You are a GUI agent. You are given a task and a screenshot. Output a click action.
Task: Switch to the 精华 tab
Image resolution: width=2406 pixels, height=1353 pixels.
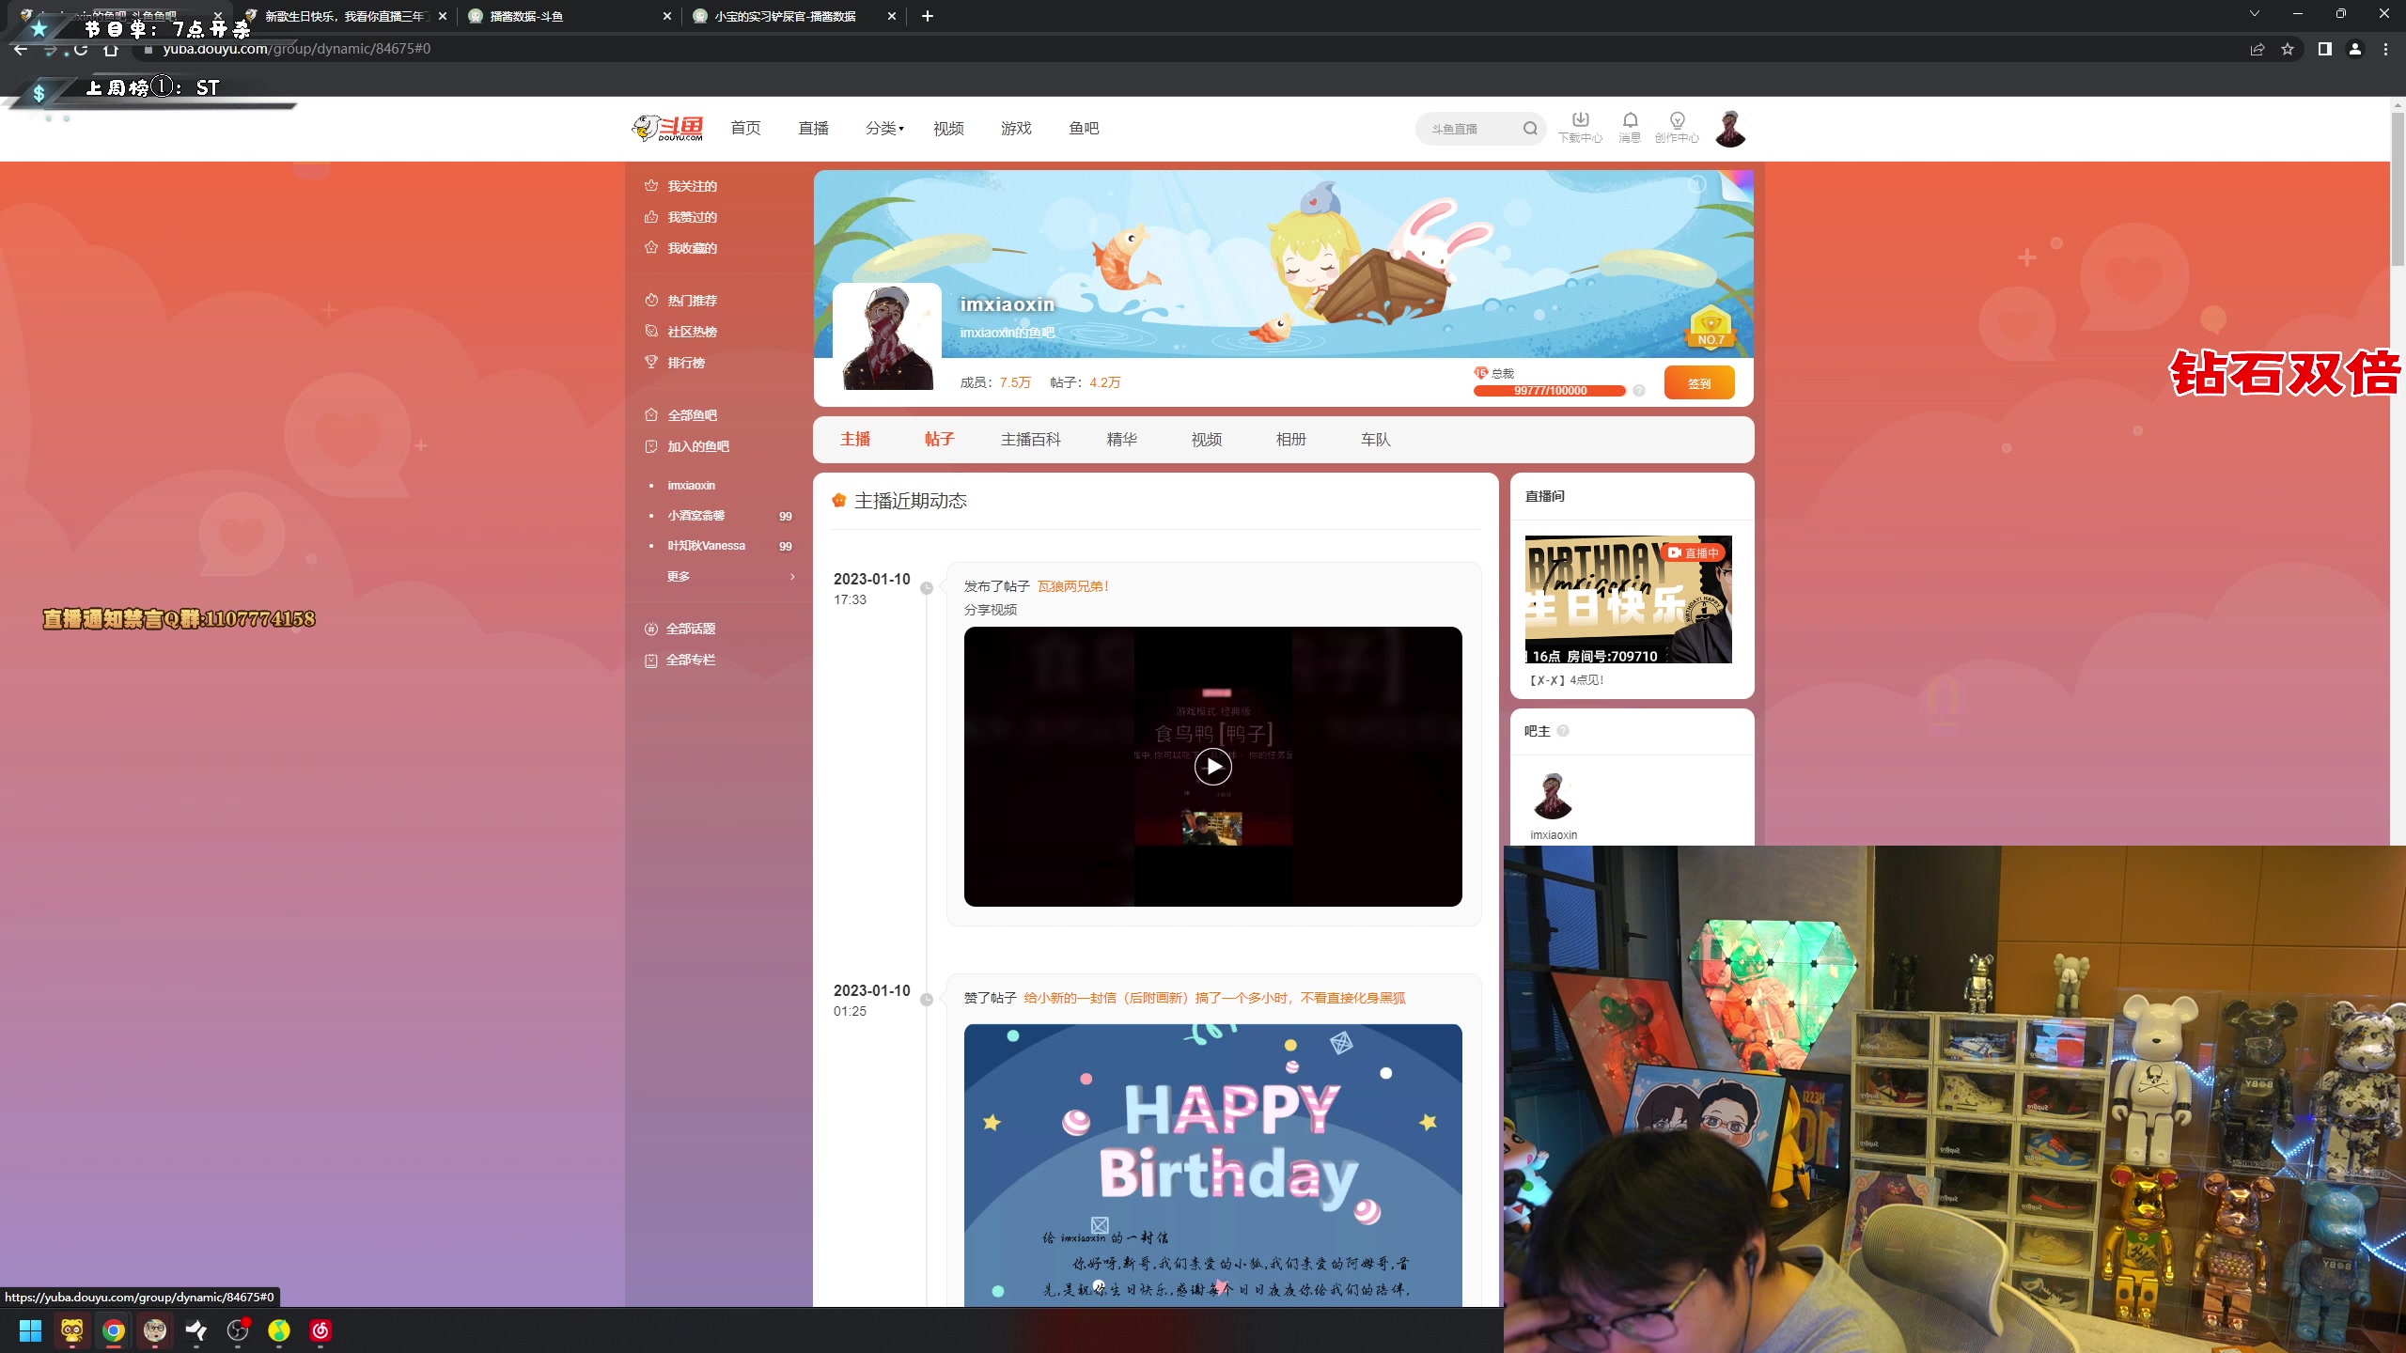click(1121, 440)
